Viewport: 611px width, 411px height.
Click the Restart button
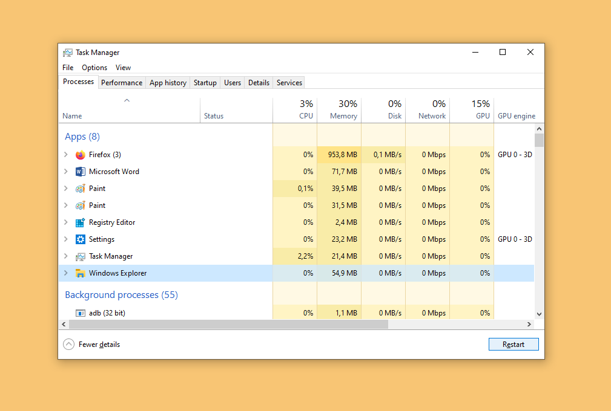click(514, 344)
